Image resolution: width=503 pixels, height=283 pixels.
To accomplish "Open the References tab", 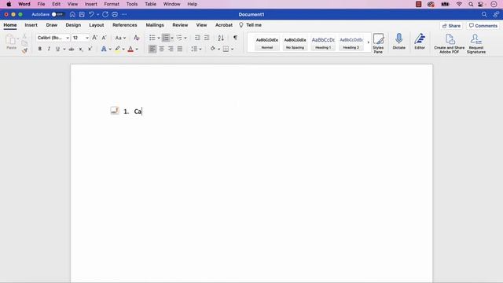I will click(125, 25).
